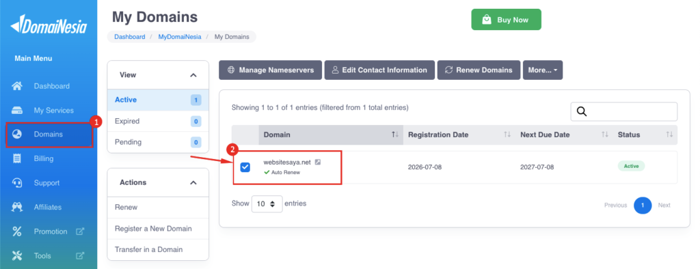The height and width of the screenshot is (269, 700).
Task: Click the Manage Nameservers button
Action: (x=270, y=70)
